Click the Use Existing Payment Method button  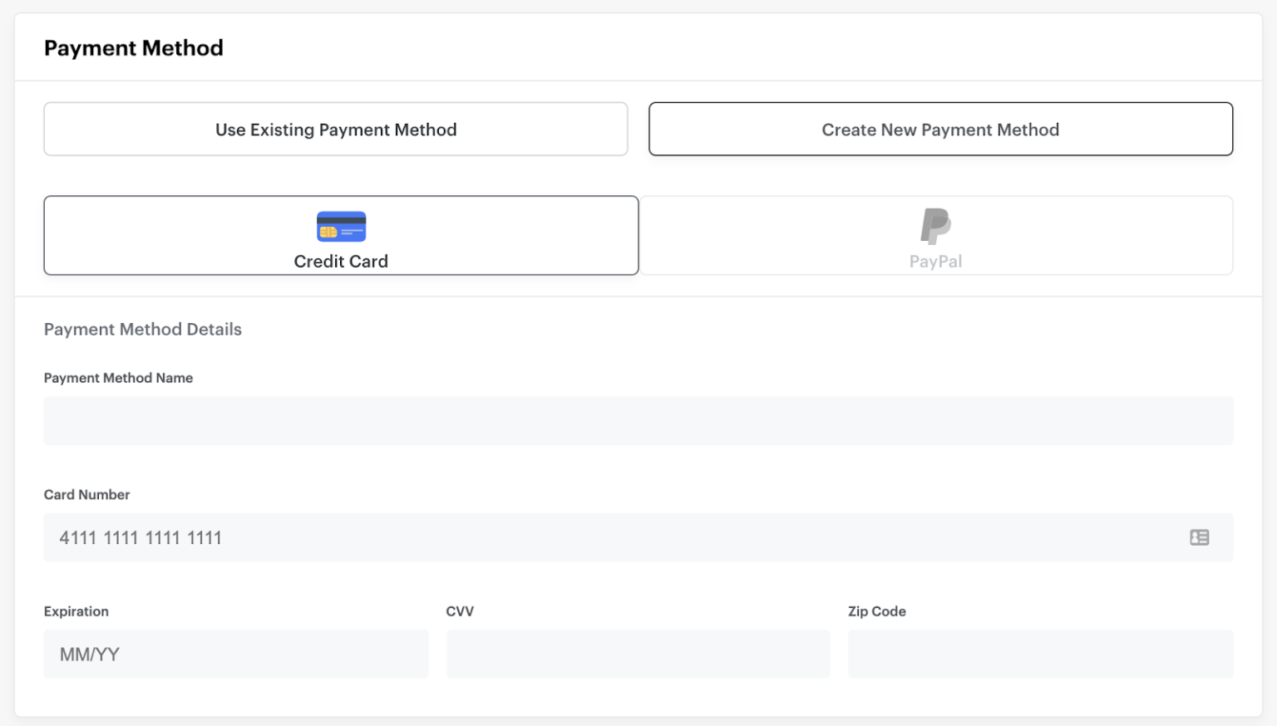coord(335,129)
